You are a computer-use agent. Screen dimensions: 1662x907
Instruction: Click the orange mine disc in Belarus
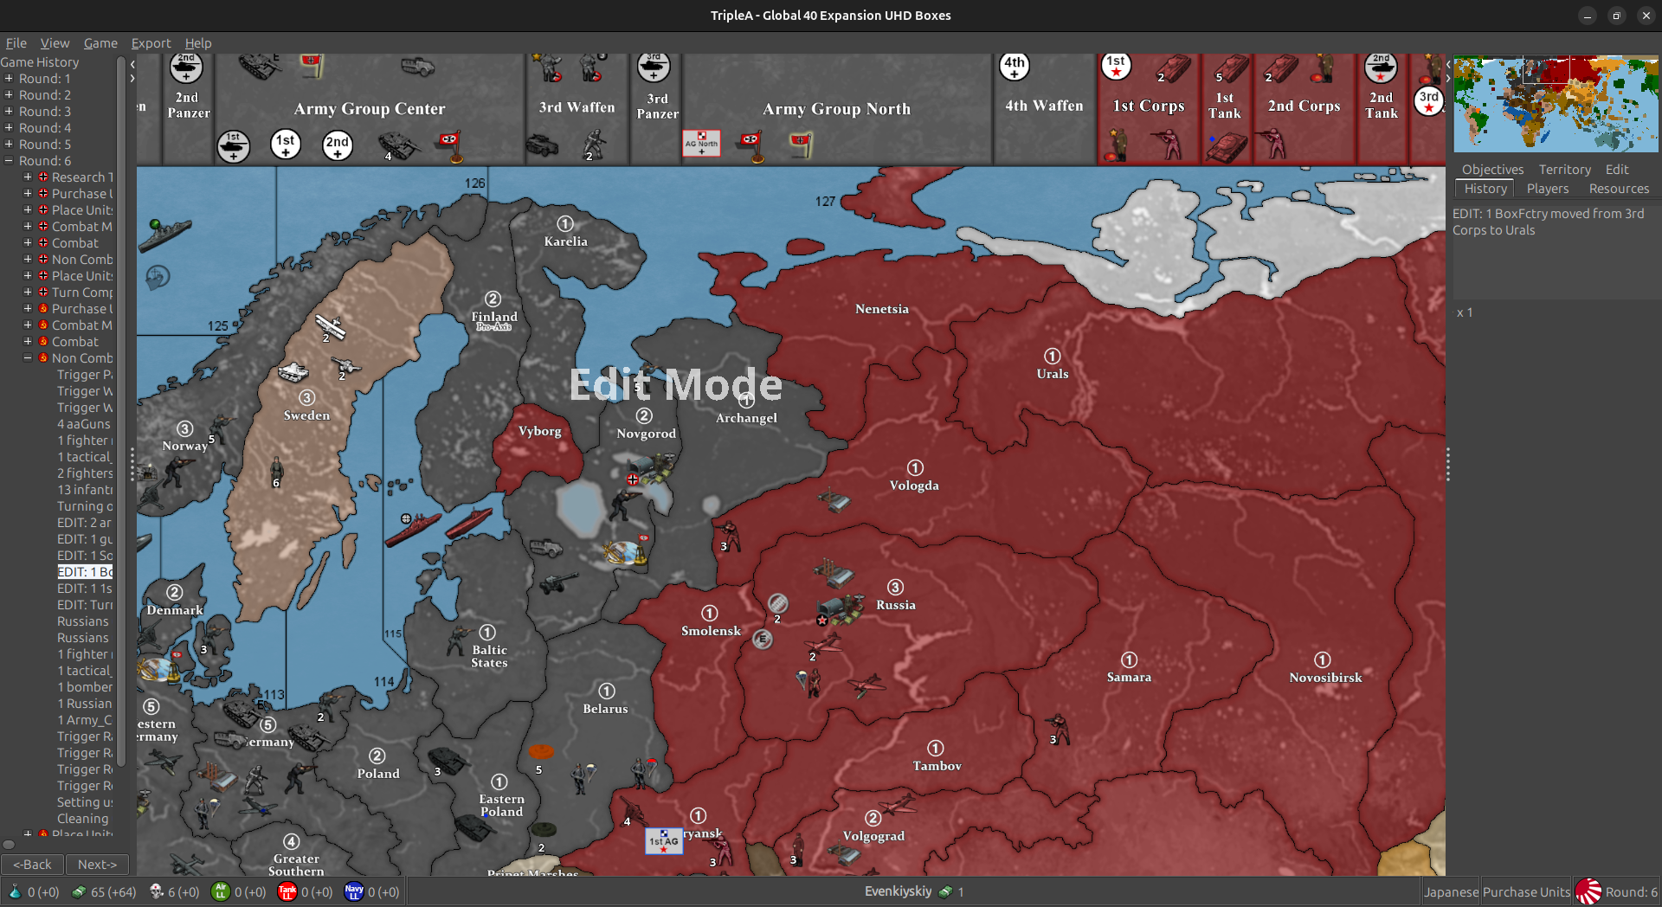pyautogui.click(x=541, y=751)
